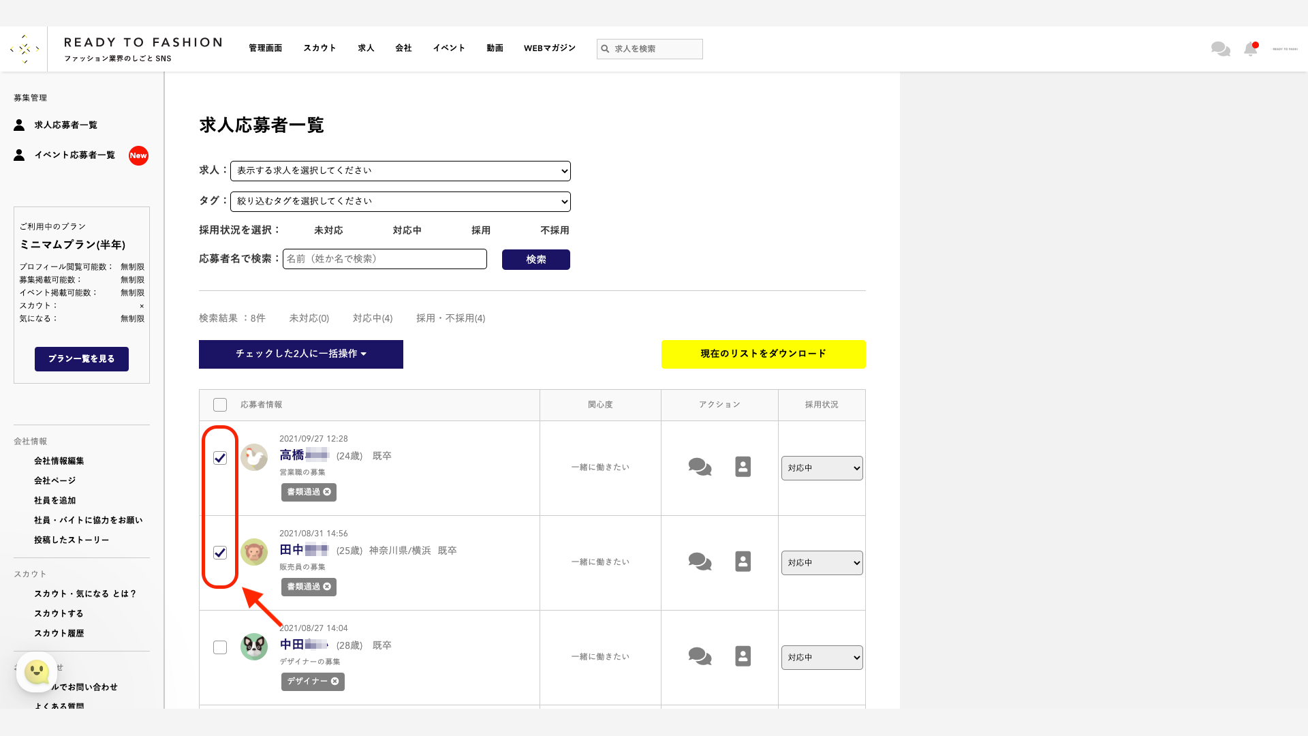The width and height of the screenshot is (1308, 736).
Task: Open the notification bell
Action: [1250, 49]
